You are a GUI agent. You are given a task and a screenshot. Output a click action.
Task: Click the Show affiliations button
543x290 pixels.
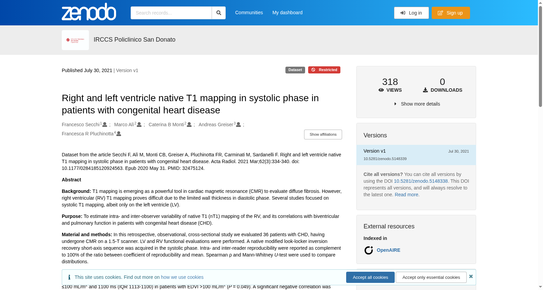(x=323, y=134)
